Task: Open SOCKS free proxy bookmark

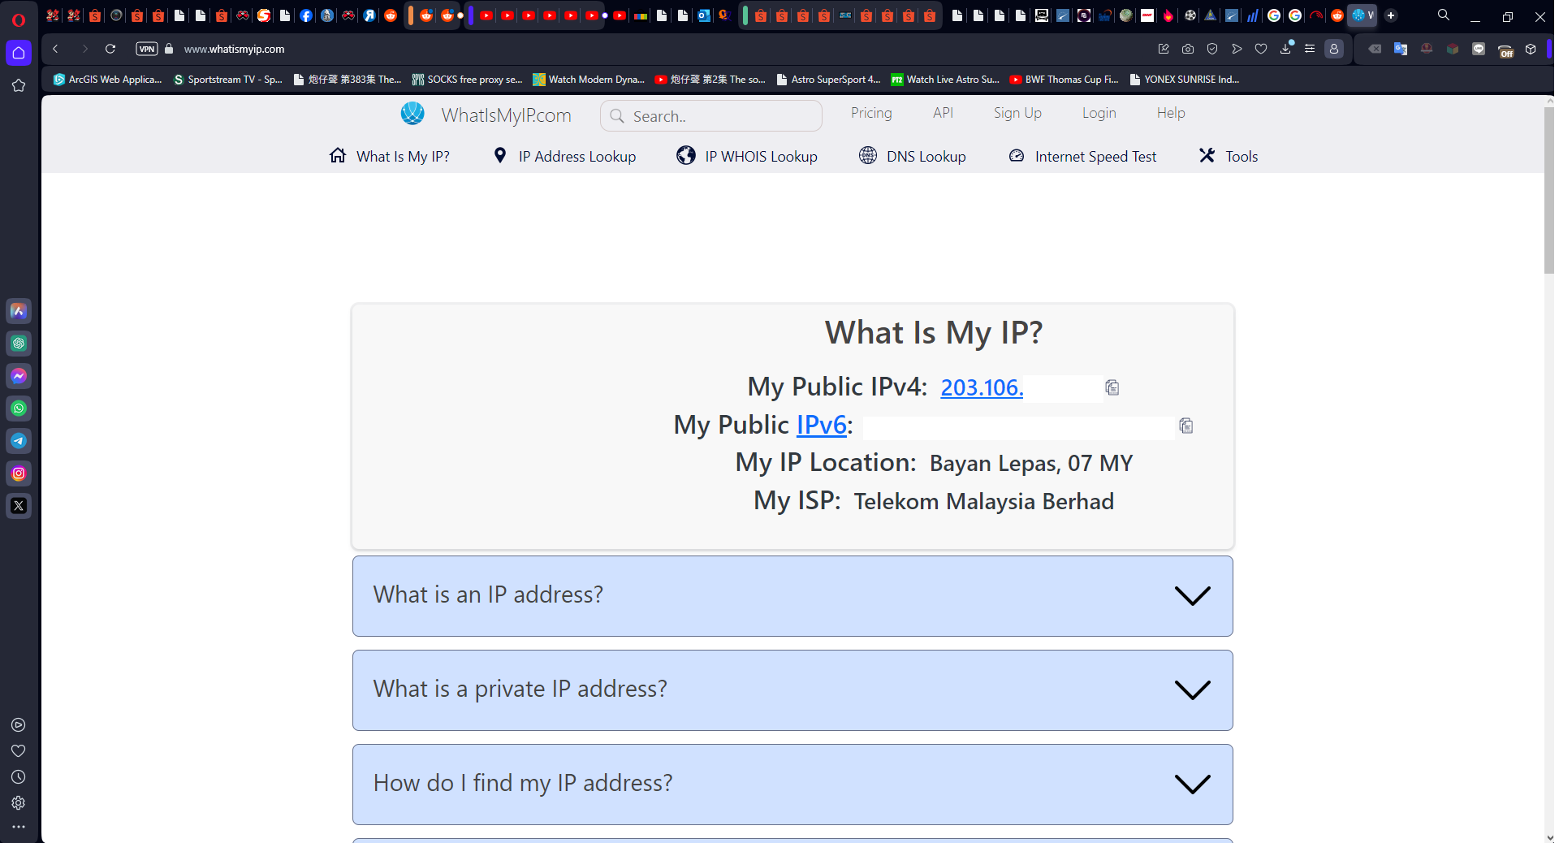Action: 468,80
